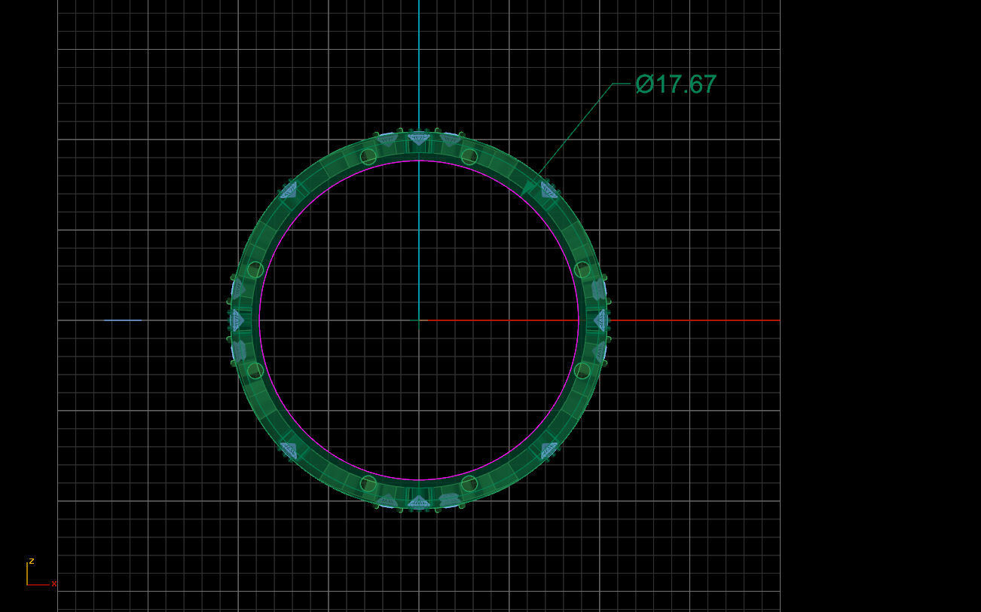Click the XZ axis orientation indicator
Viewport: 981px width, 612px height.
point(41,573)
